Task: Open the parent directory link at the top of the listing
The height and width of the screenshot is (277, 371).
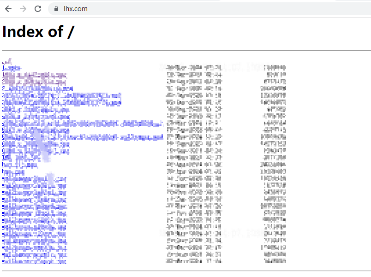Action: 6,60
